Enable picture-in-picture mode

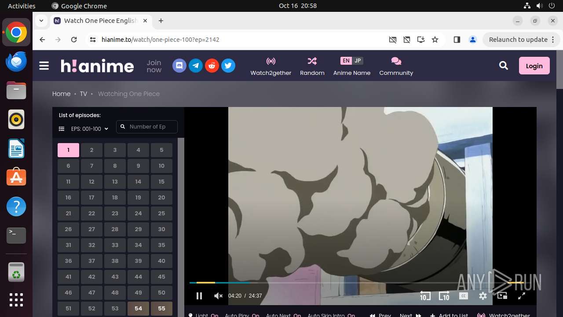point(502,296)
